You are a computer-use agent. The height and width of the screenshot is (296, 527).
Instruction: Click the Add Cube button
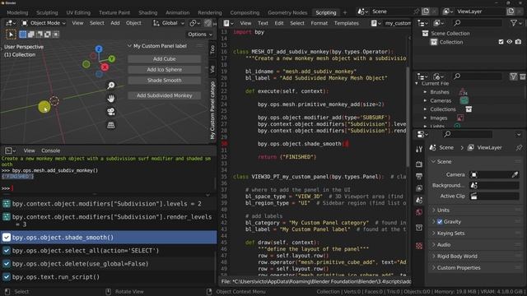[165, 58]
